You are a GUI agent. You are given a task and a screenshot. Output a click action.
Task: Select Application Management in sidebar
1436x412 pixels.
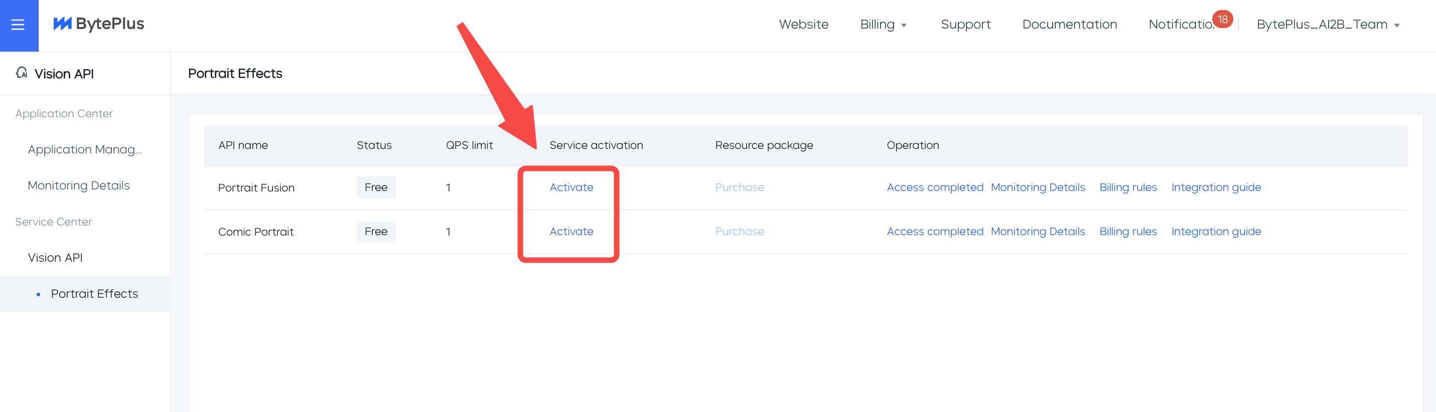coord(85,149)
